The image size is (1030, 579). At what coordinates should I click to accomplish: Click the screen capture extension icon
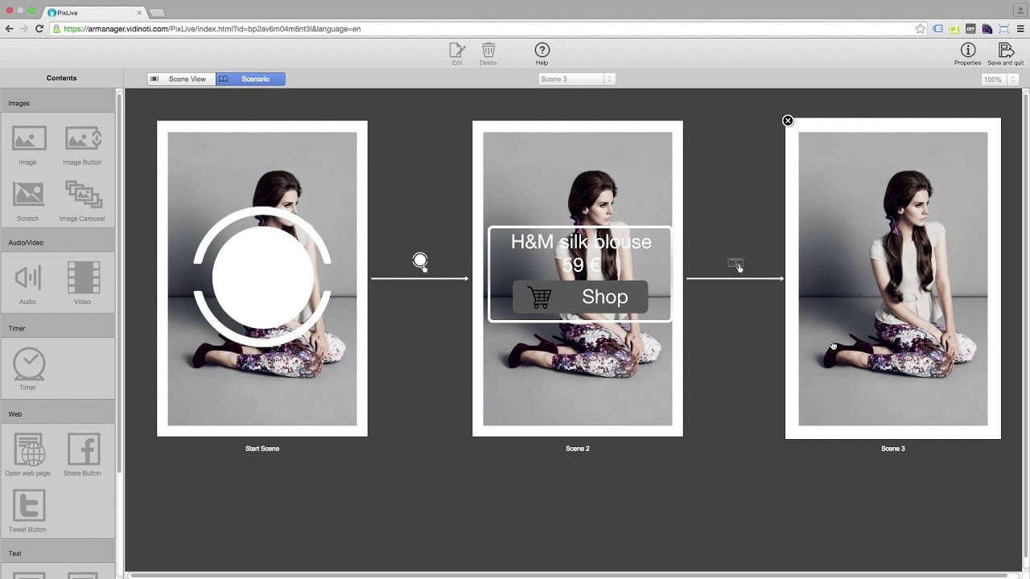[x=1003, y=29]
